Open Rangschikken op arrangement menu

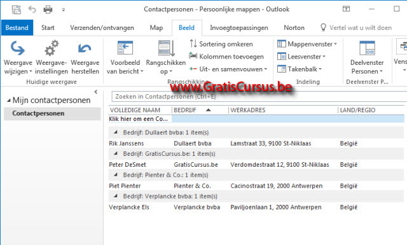[x=166, y=57]
